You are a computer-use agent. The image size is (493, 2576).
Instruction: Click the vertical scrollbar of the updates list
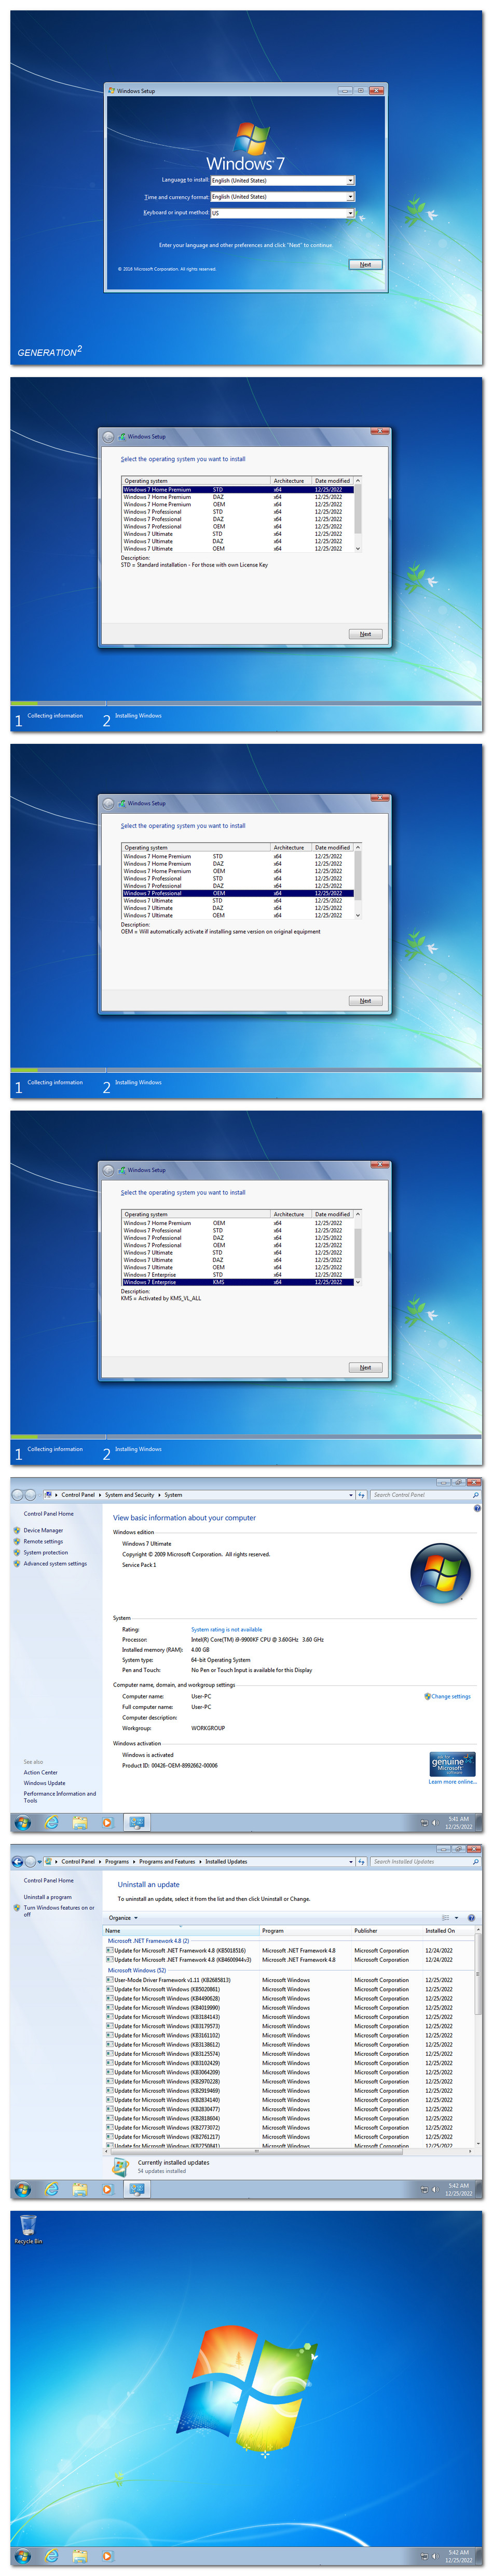(479, 2037)
